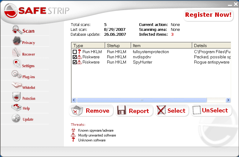The image size is (239, 157).
Task: Click the Packed, possible details cell
Action: (212, 57)
